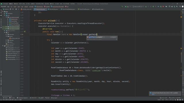Select RoomTimeDao in the project tree
184x103 pixels.
pyautogui.click(x=14, y=23)
